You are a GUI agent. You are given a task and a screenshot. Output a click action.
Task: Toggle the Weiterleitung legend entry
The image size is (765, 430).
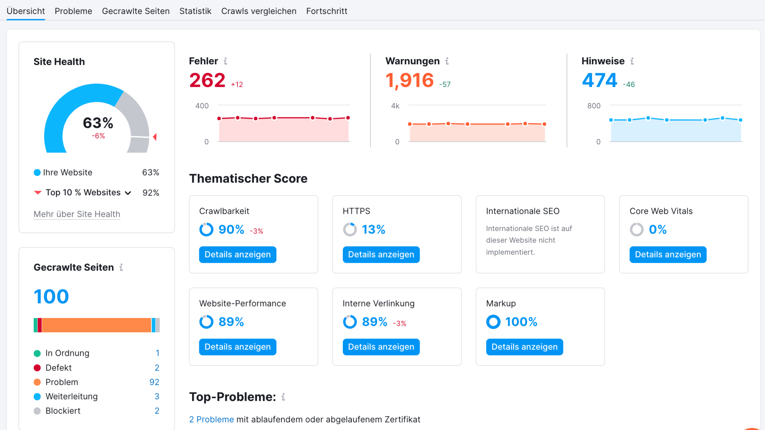click(71, 396)
